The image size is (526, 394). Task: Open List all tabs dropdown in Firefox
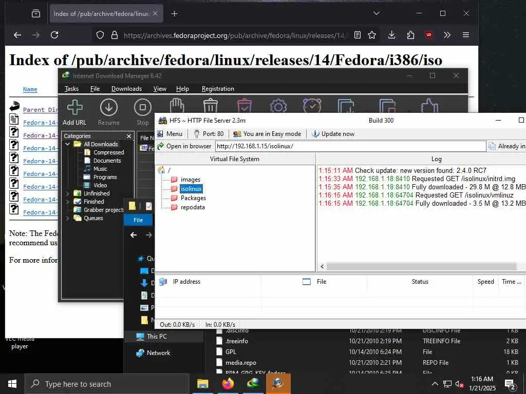click(377, 13)
